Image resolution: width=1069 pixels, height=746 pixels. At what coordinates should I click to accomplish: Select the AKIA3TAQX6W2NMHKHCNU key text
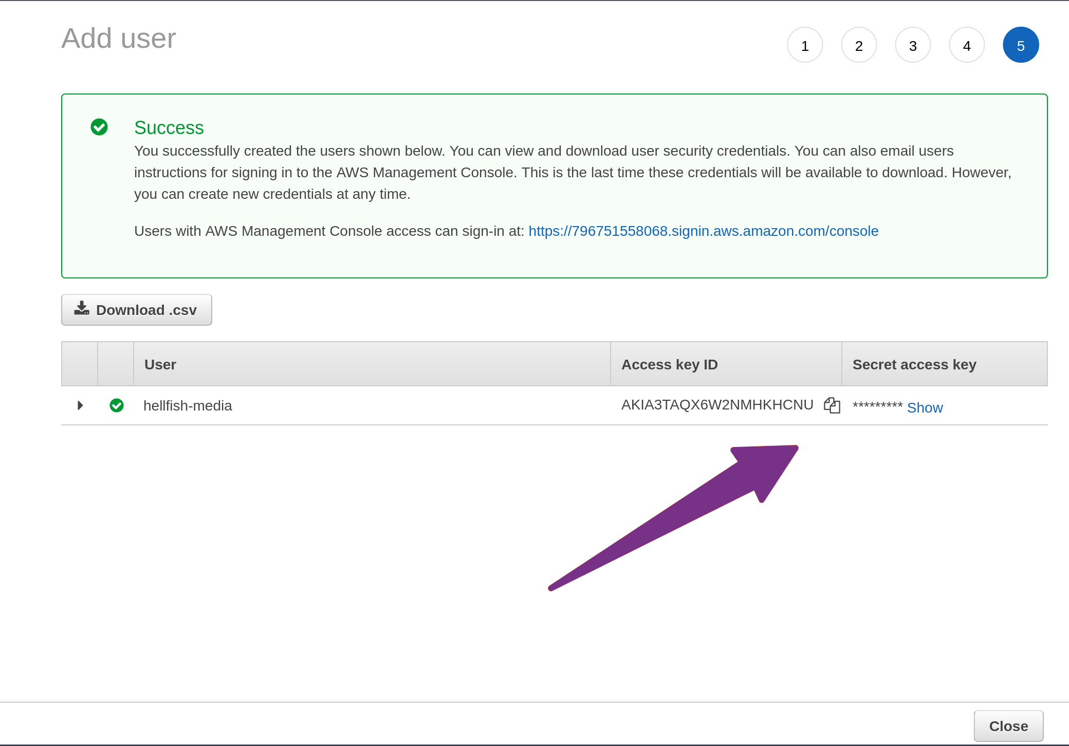tap(717, 405)
